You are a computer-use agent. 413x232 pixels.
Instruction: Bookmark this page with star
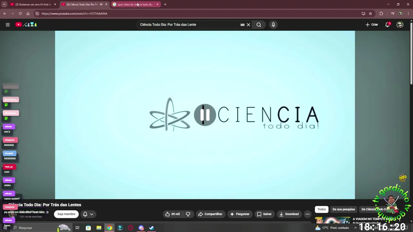[x=370, y=14]
